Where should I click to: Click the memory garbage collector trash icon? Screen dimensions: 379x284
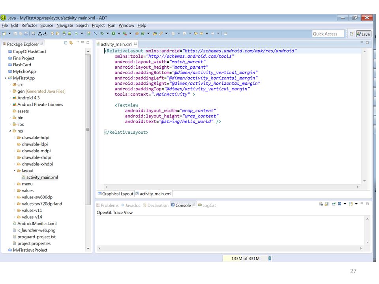pyautogui.click(x=270, y=258)
